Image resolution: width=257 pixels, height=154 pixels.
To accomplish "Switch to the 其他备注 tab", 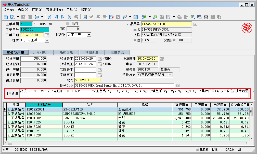I will pos(92,52).
